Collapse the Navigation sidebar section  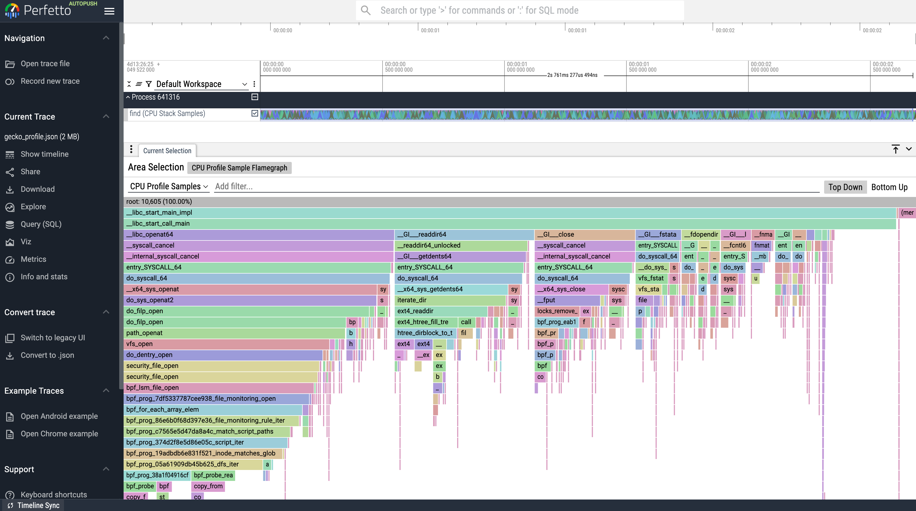click(x=106, y=38)
